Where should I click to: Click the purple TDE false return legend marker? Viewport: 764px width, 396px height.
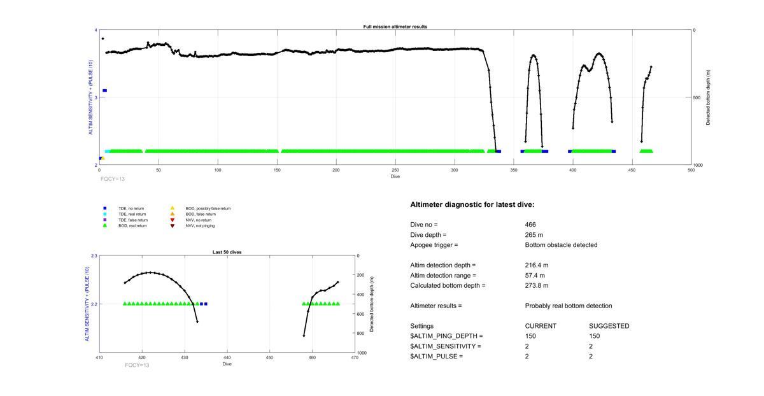click(x=104, y=220)
